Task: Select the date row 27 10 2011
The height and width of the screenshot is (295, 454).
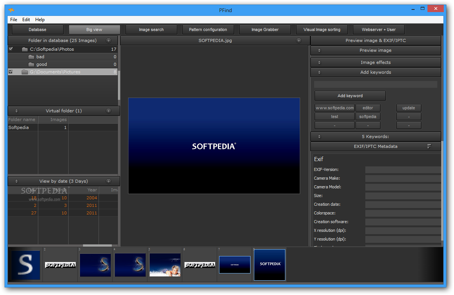Action: (63, 213)
